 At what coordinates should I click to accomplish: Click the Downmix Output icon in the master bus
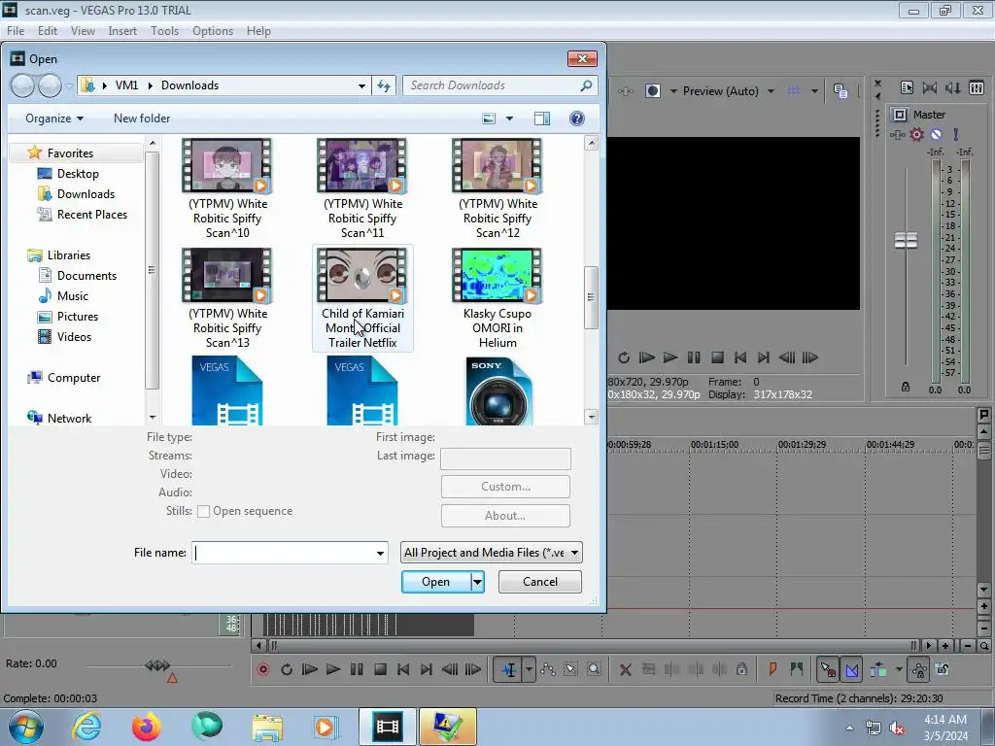pyautogui.click(x=930, y=88)
